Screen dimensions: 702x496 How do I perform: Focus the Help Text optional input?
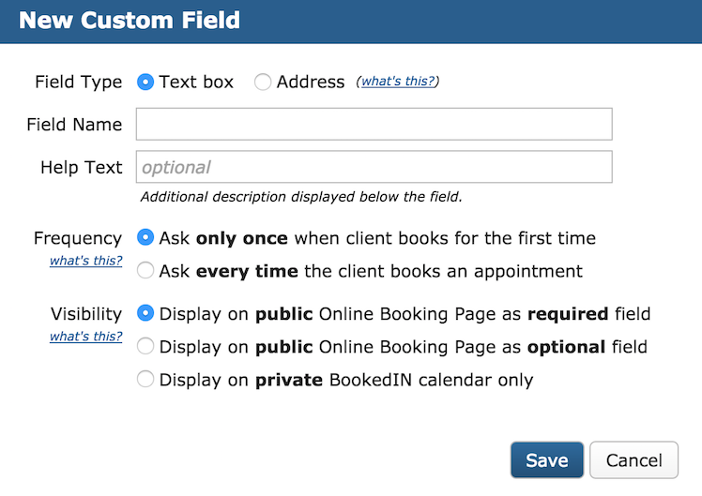click(374, 167)
